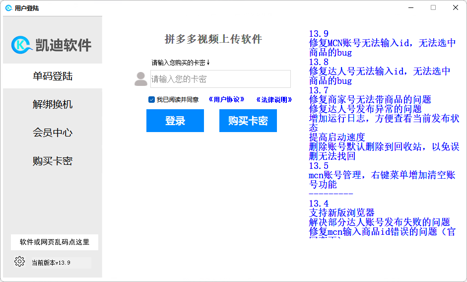The image size is (467, 282).
Task: Open the 会员中心 tab
Action: [x=53, y=133]
